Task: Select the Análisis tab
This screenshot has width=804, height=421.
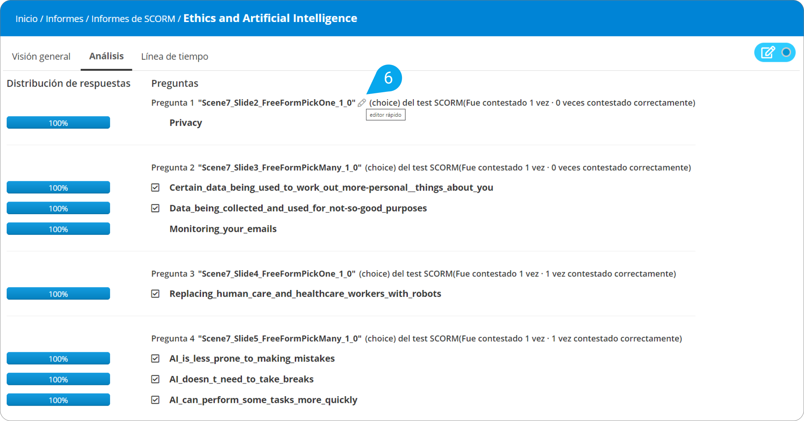Action: click(106, 56)
